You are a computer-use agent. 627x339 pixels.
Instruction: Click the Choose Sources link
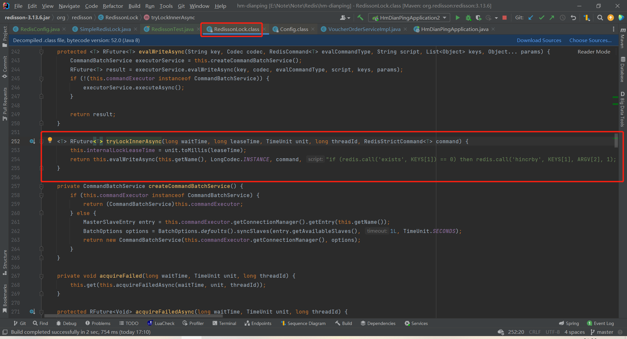590,40
